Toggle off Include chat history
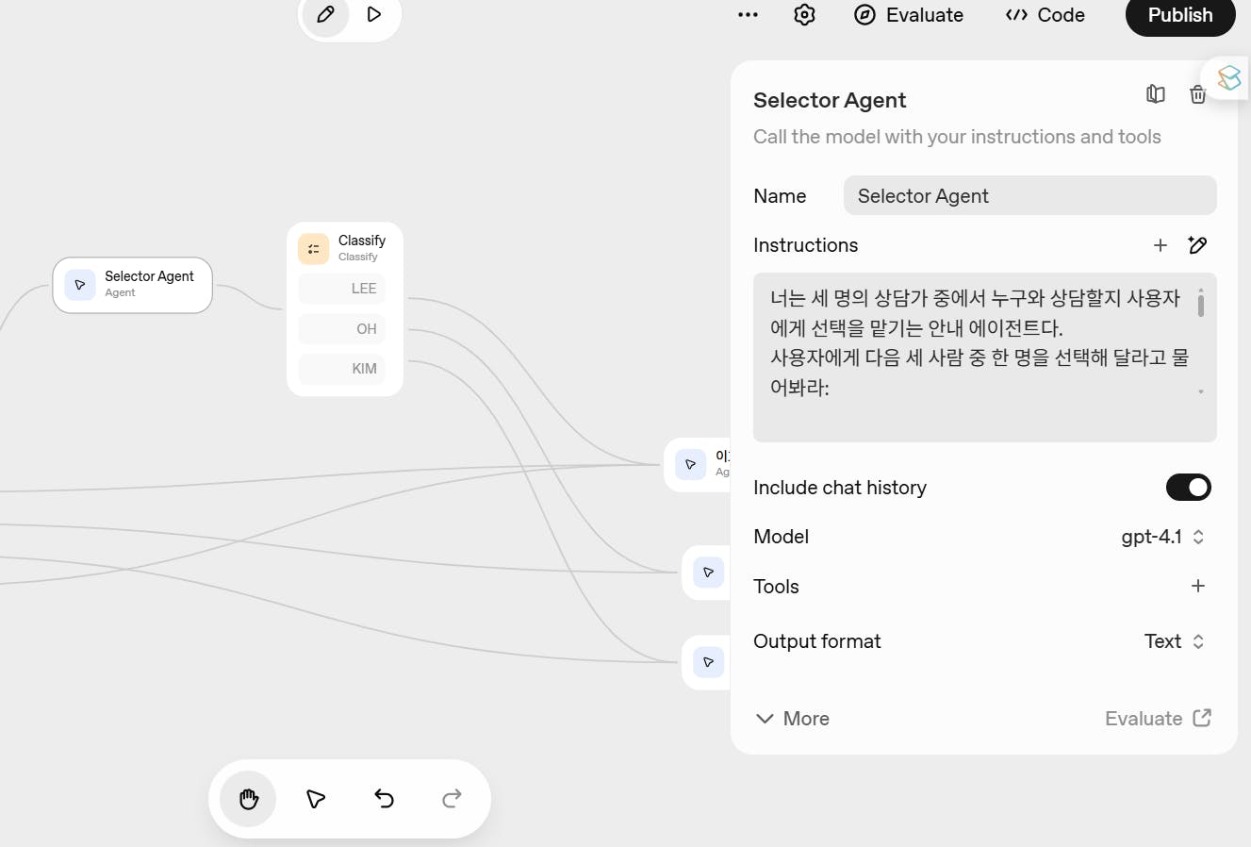Viewport: 1251px width, 847px height. 1189,488
